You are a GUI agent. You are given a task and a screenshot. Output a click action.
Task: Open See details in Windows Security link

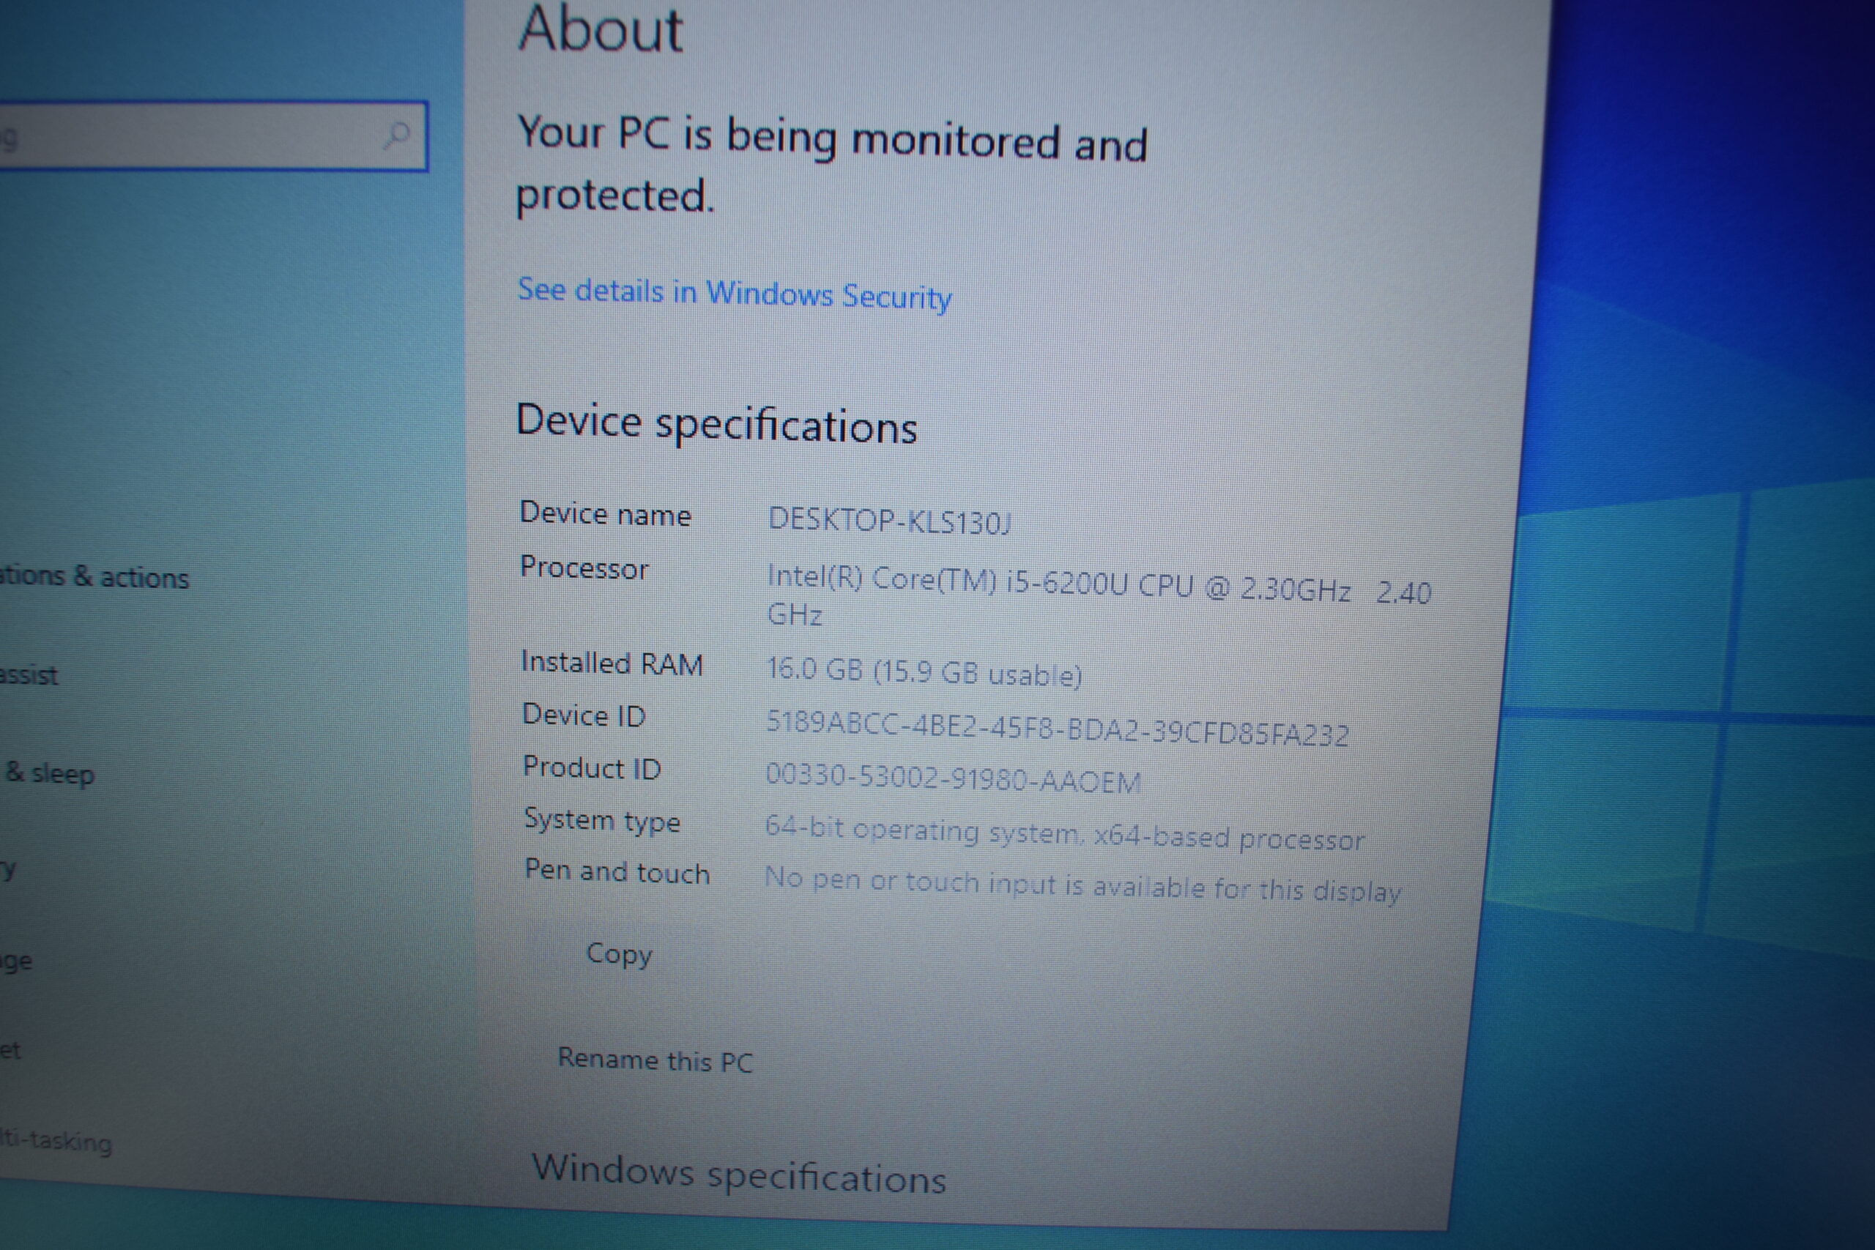[734, 294]
